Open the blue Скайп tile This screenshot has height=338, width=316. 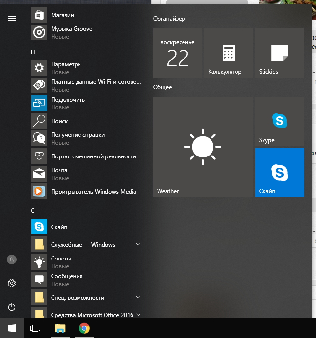point(280,173)
